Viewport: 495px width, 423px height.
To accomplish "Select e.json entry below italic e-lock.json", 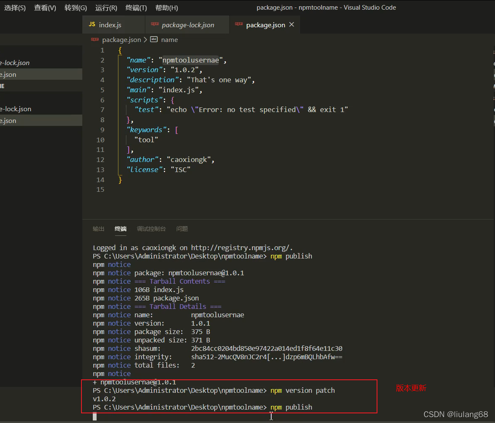I will tap(41, 74).
